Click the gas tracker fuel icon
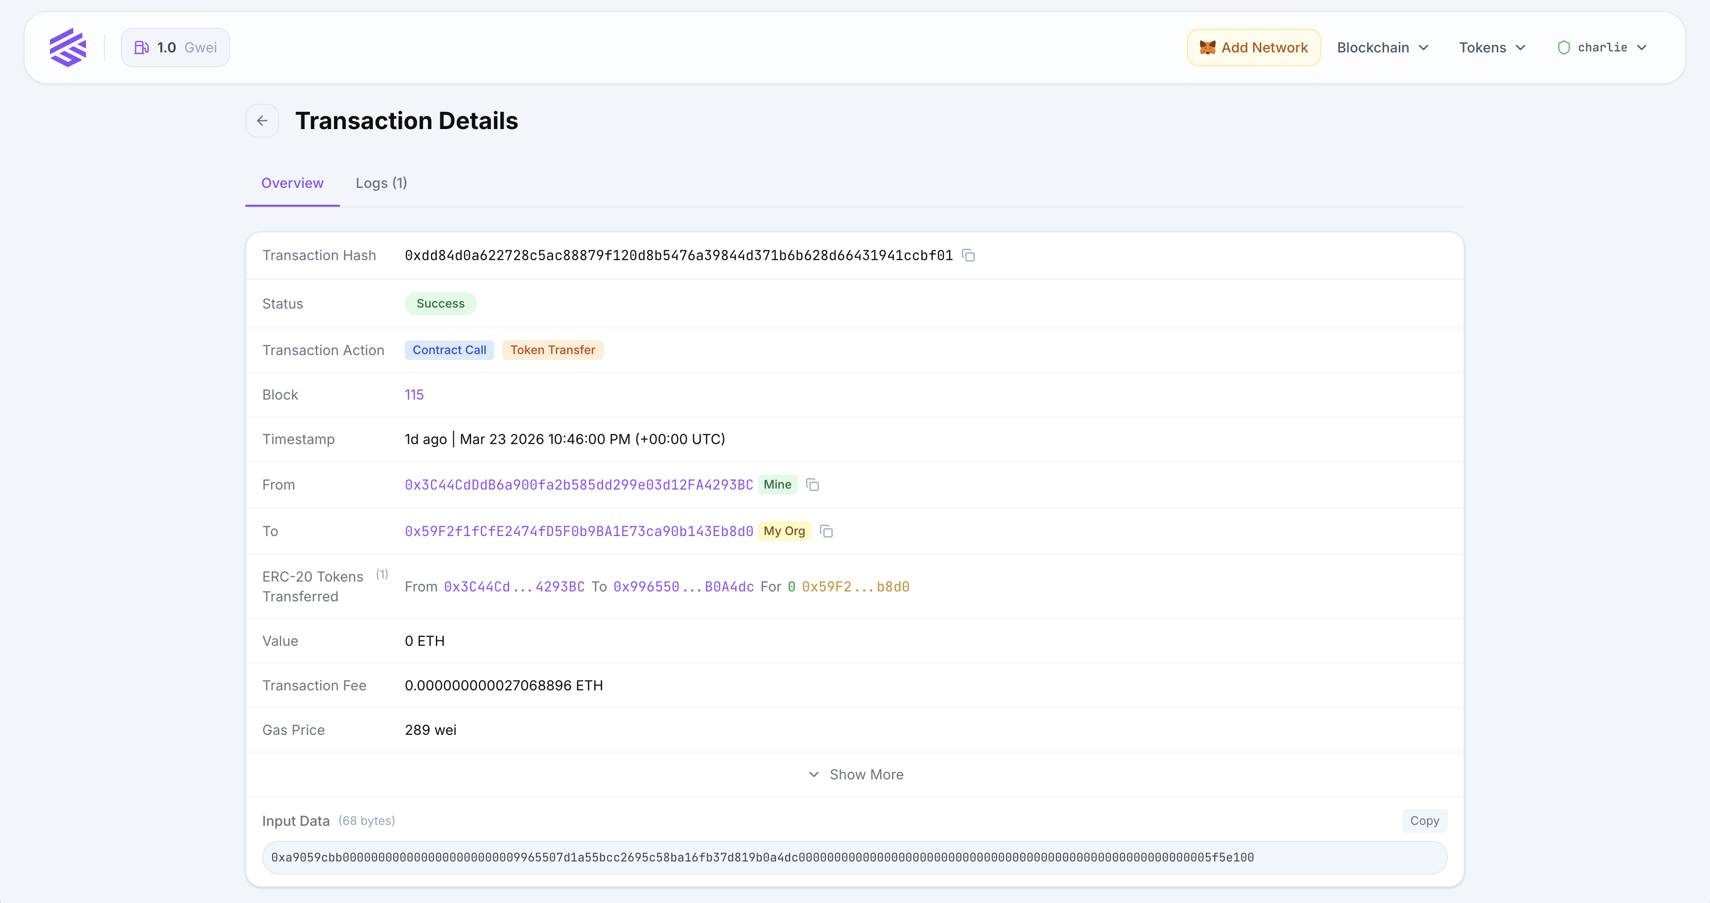The width and height of the screenshot is (1710, 903). pos(142,47)
